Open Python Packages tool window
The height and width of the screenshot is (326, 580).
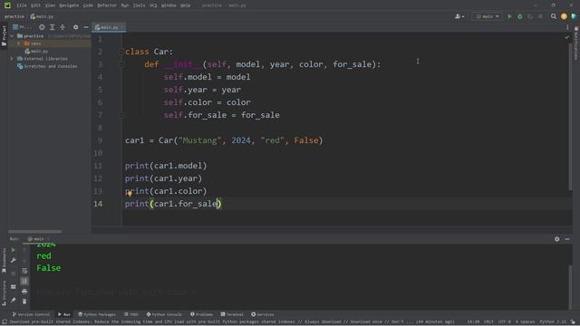97,314
